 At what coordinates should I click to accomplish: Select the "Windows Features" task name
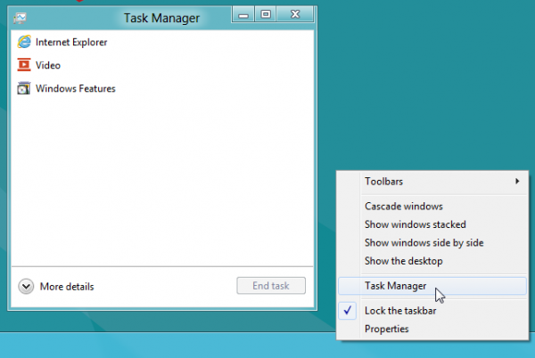(x=76, y=88)
